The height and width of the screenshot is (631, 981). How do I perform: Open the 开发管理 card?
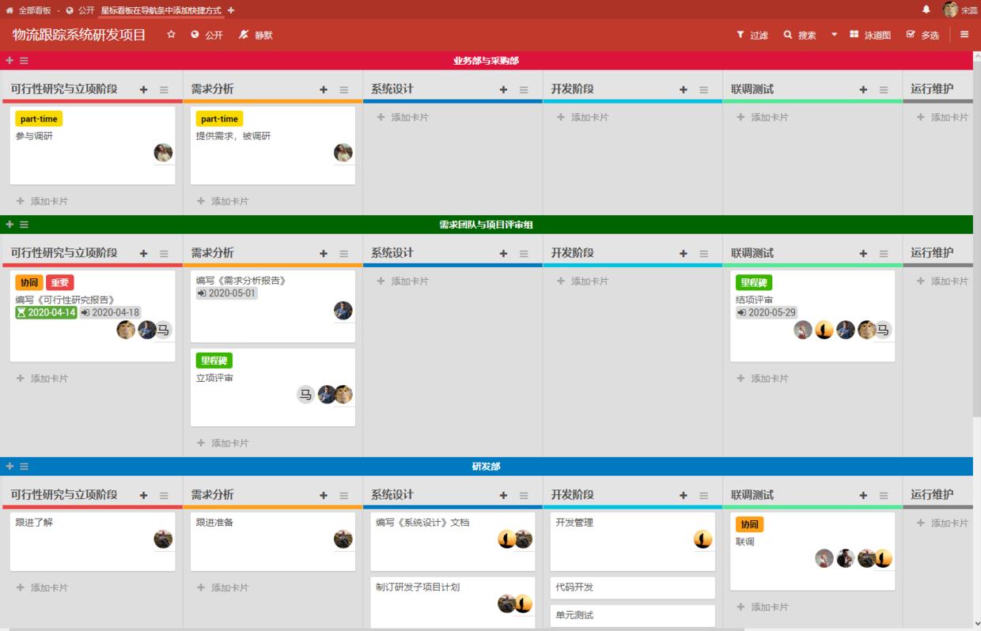[632, 542]
